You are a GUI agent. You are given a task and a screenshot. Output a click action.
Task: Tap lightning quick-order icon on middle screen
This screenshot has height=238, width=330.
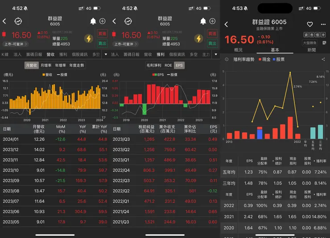tap(199, 38)
